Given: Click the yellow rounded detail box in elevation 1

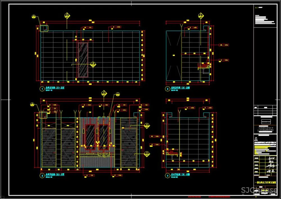Looking at the screenshot, I should tap(44, 28).
